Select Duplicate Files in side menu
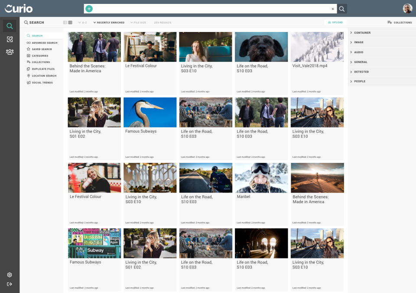 click(x=43, y=69)
